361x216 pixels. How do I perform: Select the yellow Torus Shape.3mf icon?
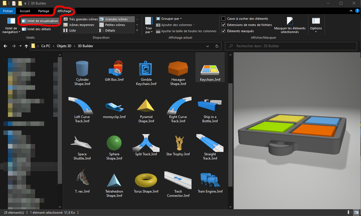coord(146,180)
